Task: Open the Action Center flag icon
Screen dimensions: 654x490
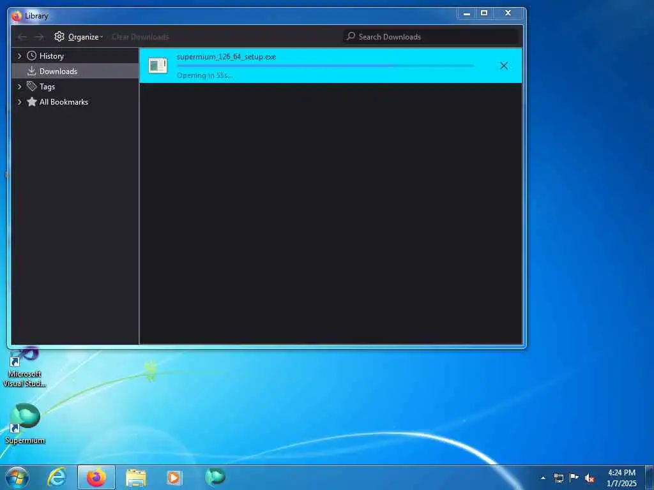Action: click(x=574, y=477)
